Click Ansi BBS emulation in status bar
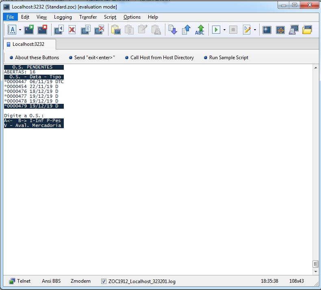This screenshot has width=321, height=290. click(x=51, y=281)
